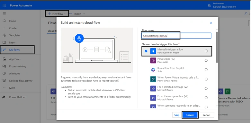The width and height of the screenshot is (251, 123).
Task: Show info for When Power Virtual Agents calls
Action: click(x=206, y=79)
